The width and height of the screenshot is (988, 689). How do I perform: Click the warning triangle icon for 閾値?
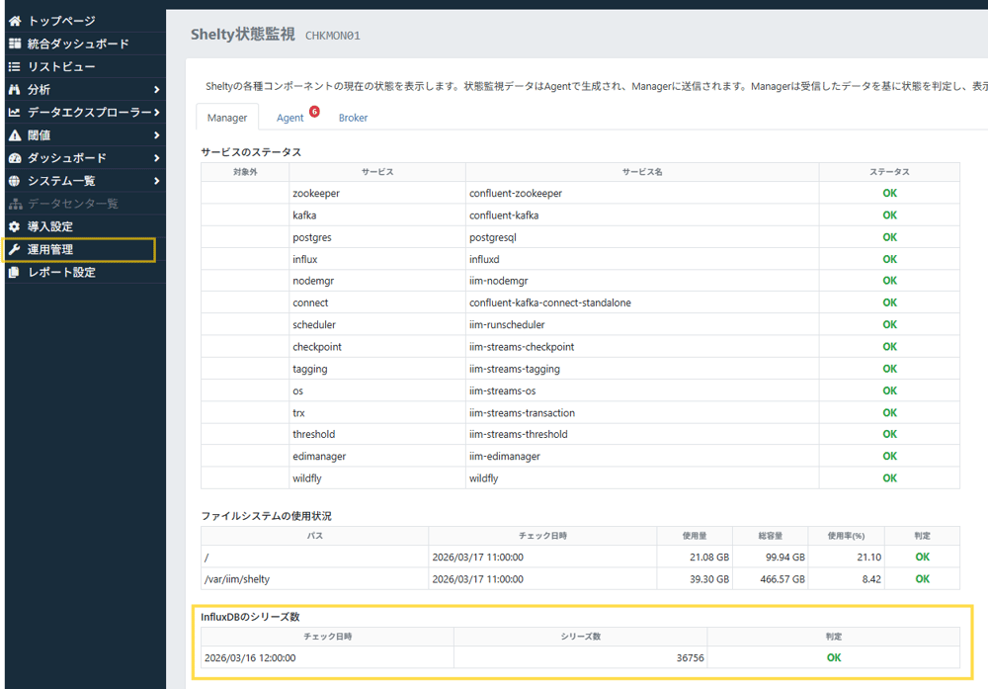coord(15,135)
